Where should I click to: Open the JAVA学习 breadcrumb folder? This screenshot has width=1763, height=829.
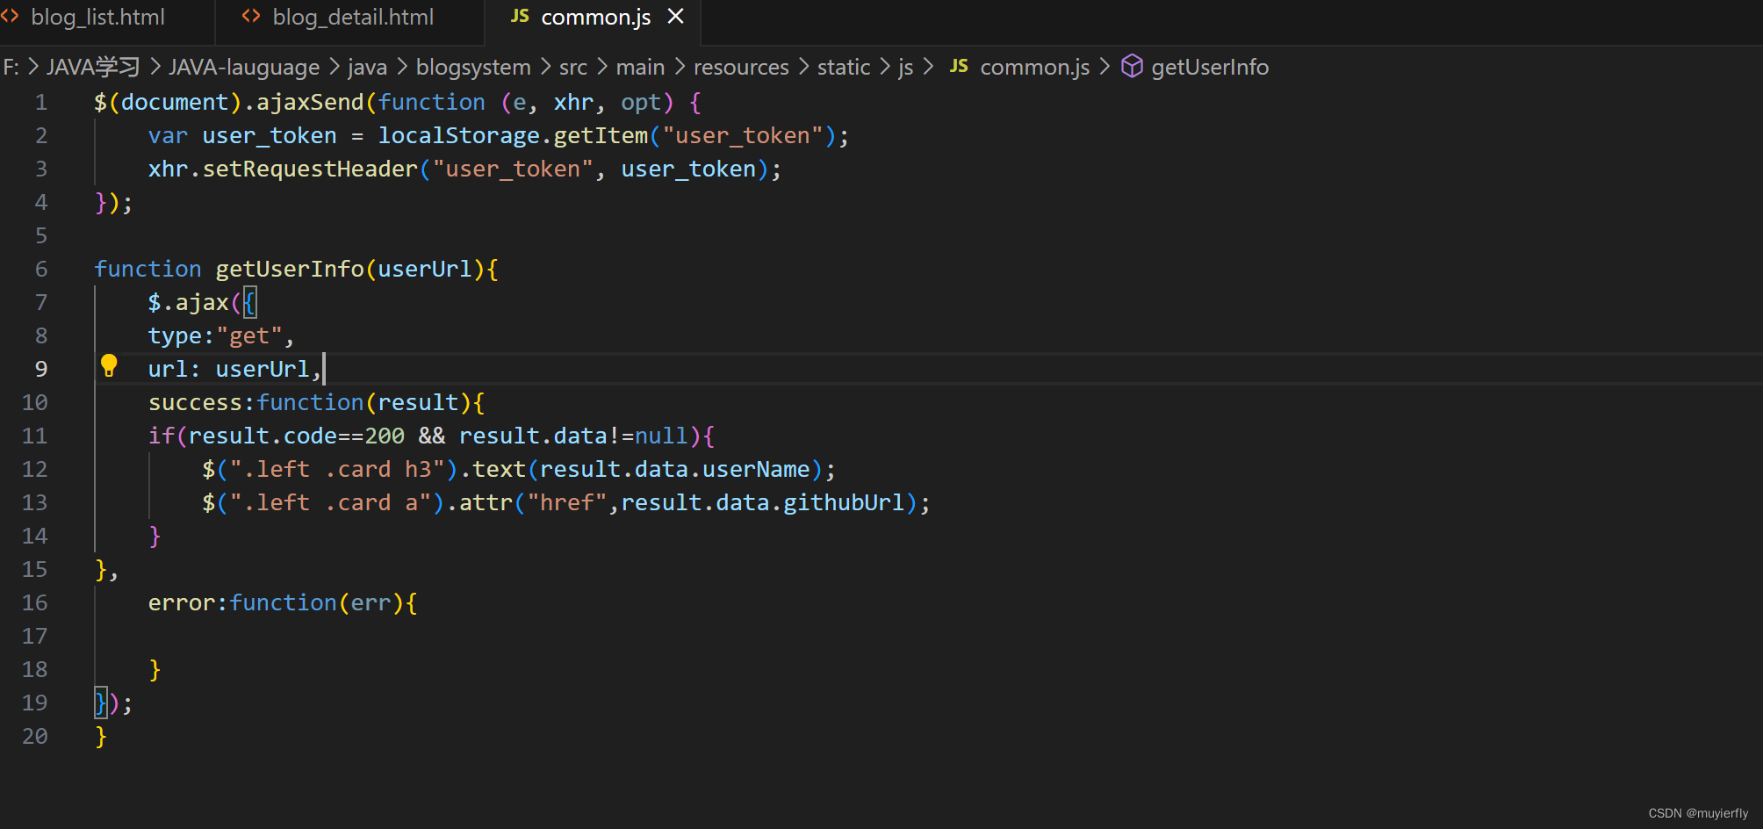tap(93, 68)
